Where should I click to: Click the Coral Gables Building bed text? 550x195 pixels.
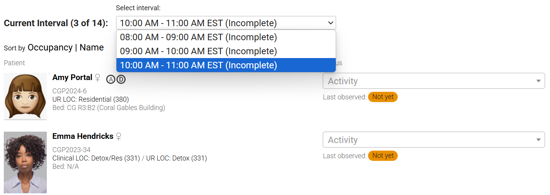(108, 108)
